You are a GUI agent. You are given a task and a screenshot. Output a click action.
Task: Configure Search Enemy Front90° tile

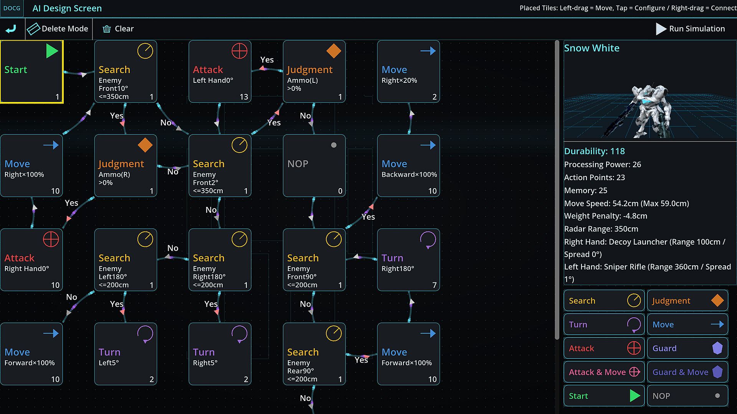[314, 260]
